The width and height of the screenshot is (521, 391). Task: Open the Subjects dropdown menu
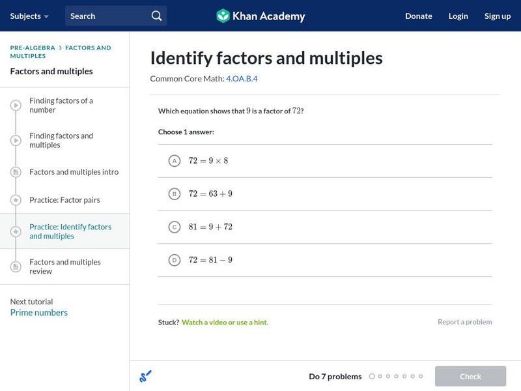pyautogui.click(x=29, y=16)
